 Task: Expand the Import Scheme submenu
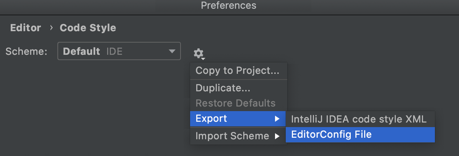232,136
